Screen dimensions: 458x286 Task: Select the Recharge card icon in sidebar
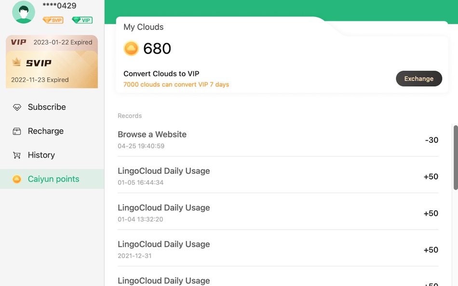[17, 131]
